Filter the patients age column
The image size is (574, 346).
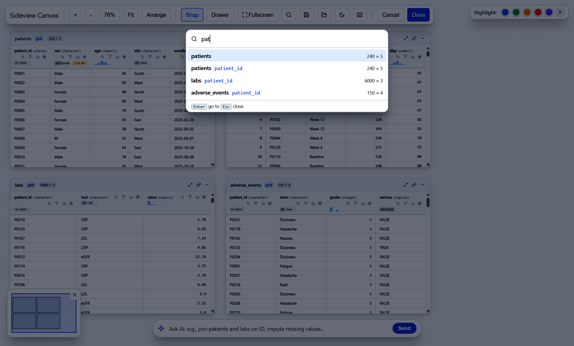point(110,57)
